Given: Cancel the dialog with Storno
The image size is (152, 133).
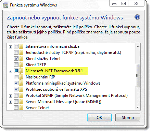Looking at the screenshot, I should 128,118.
